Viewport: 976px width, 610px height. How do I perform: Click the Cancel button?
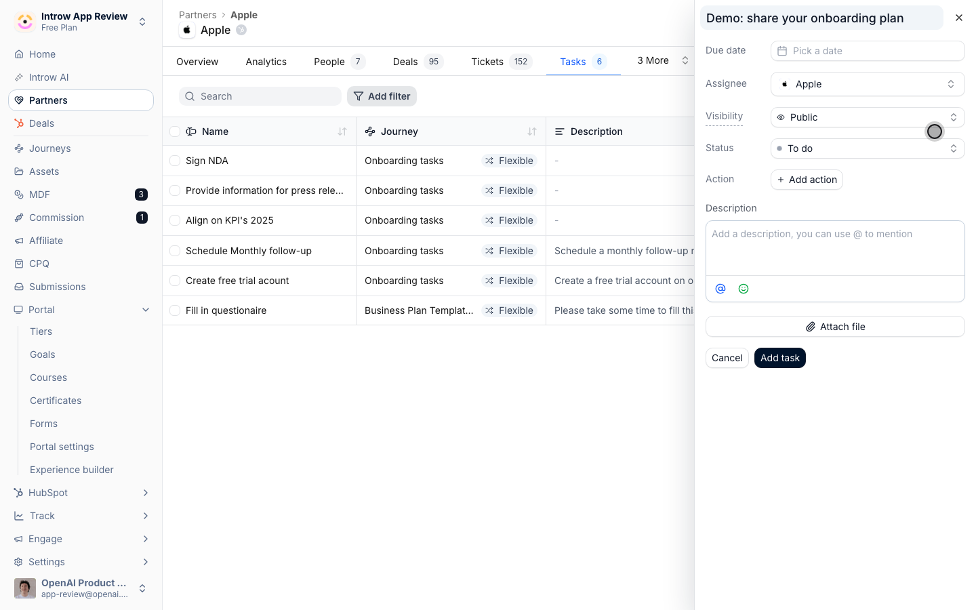(727, 358)
